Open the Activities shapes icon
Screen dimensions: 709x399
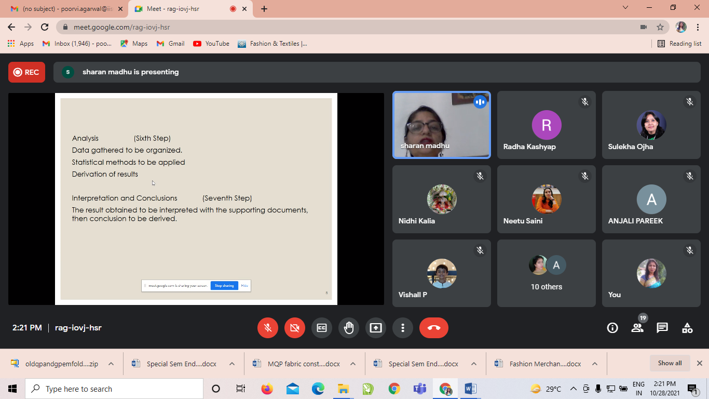[x=687, y=328]
